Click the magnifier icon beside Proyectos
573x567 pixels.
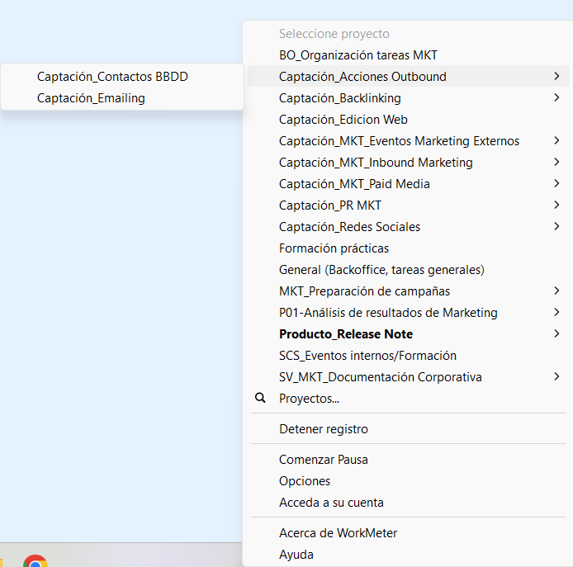click(261, 399)
